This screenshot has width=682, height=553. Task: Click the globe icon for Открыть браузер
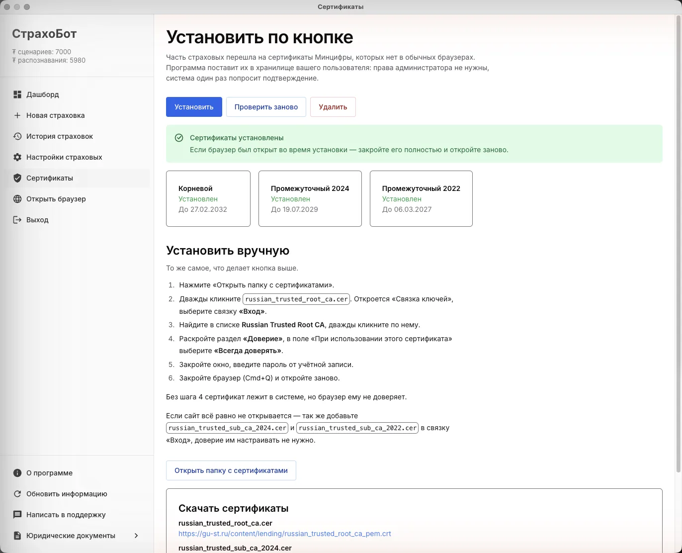17,199
